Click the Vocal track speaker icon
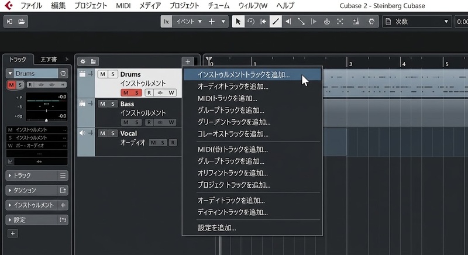The height and width of the screenshot is (255, 468). coord(82,133)
